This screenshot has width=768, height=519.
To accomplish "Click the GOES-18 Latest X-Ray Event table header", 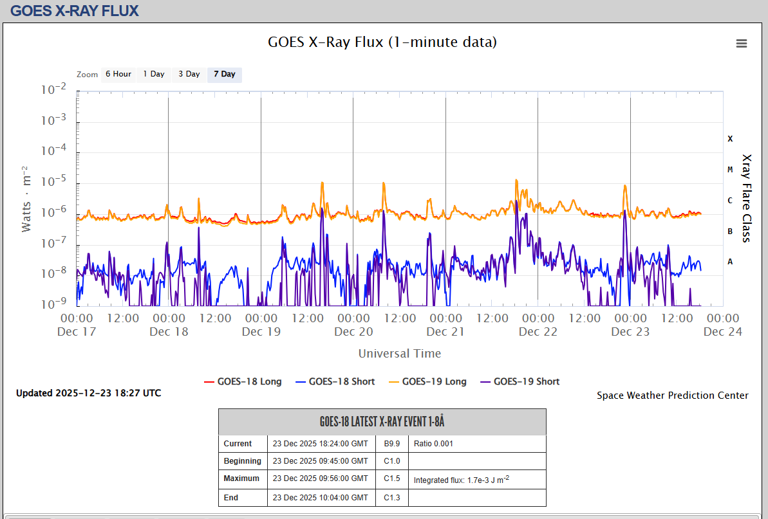I will coord(382,422).
